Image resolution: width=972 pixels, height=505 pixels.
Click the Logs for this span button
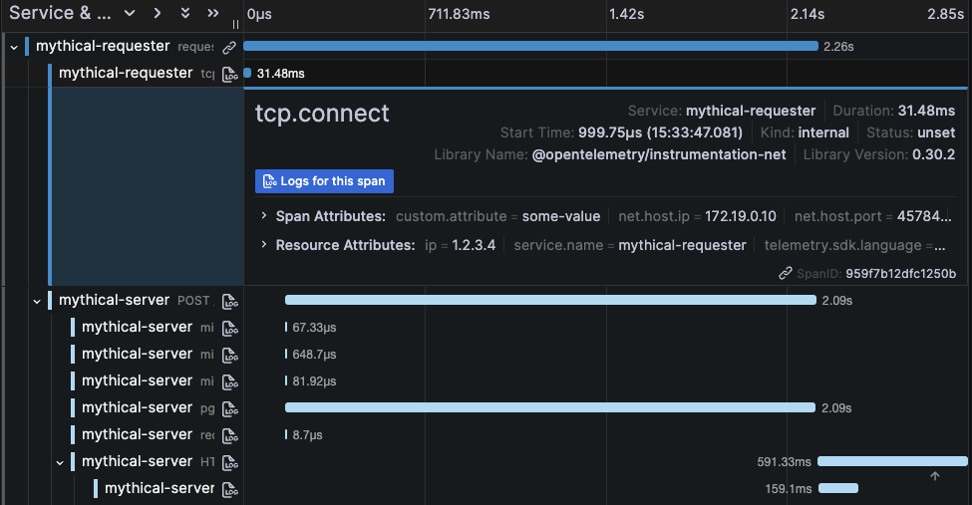(325, 180)
